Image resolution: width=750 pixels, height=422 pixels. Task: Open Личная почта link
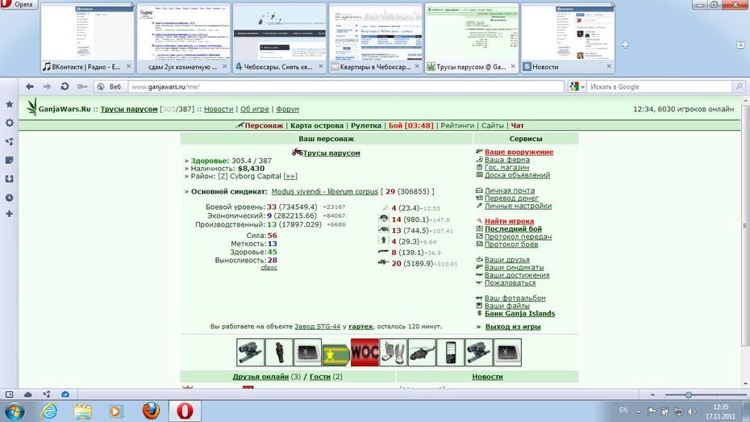(x=510, y=190)
